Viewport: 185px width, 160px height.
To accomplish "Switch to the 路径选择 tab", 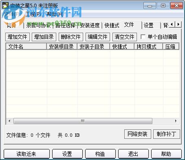I will 65,25.
